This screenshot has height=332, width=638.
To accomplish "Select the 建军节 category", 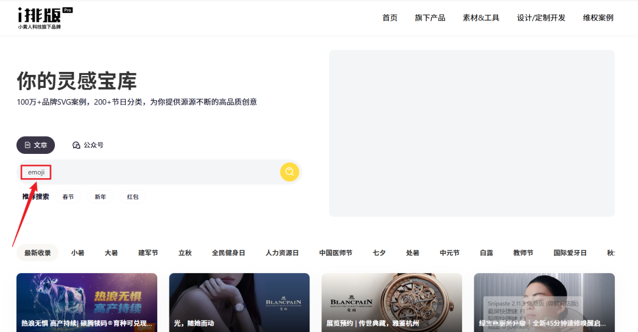I will [148, 253].
